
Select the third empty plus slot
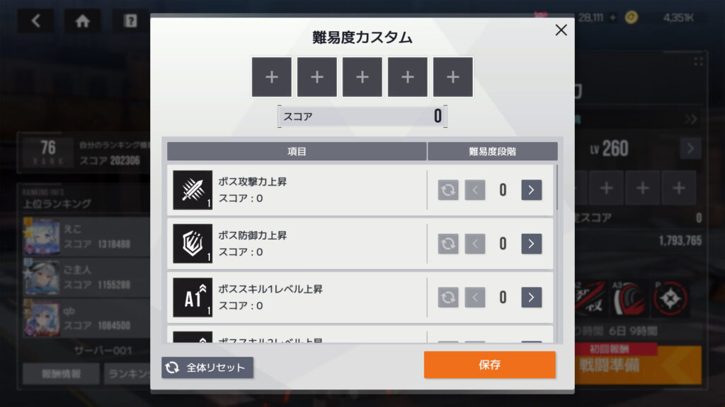(x=362, y=77)
